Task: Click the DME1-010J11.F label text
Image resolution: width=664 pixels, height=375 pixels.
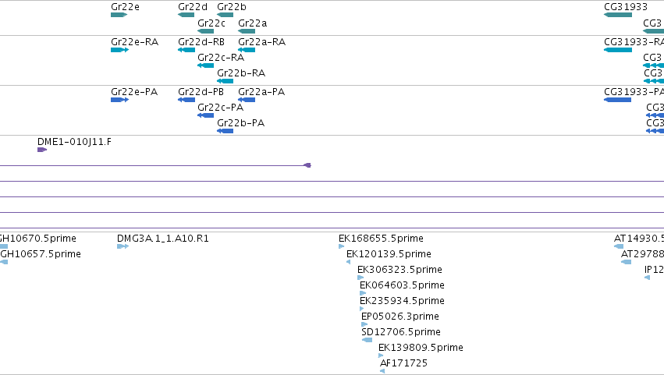Action: coord(75,142)
